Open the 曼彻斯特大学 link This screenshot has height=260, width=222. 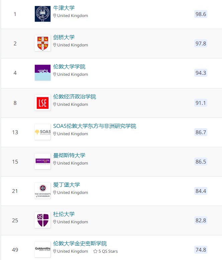[x=69, y=156]
